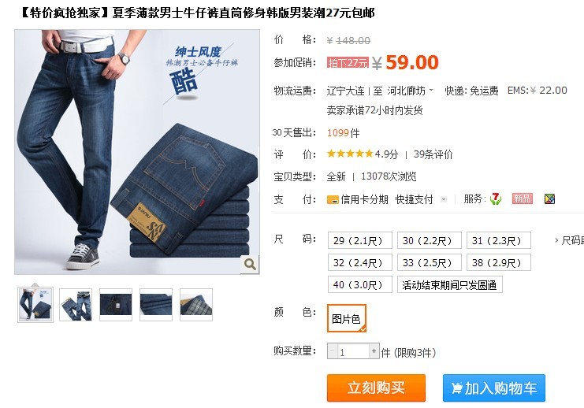Click the colorful service icon after 新品
Viewport: 584px width, 408px height.
pyautogui.click(x=550, y=199)
